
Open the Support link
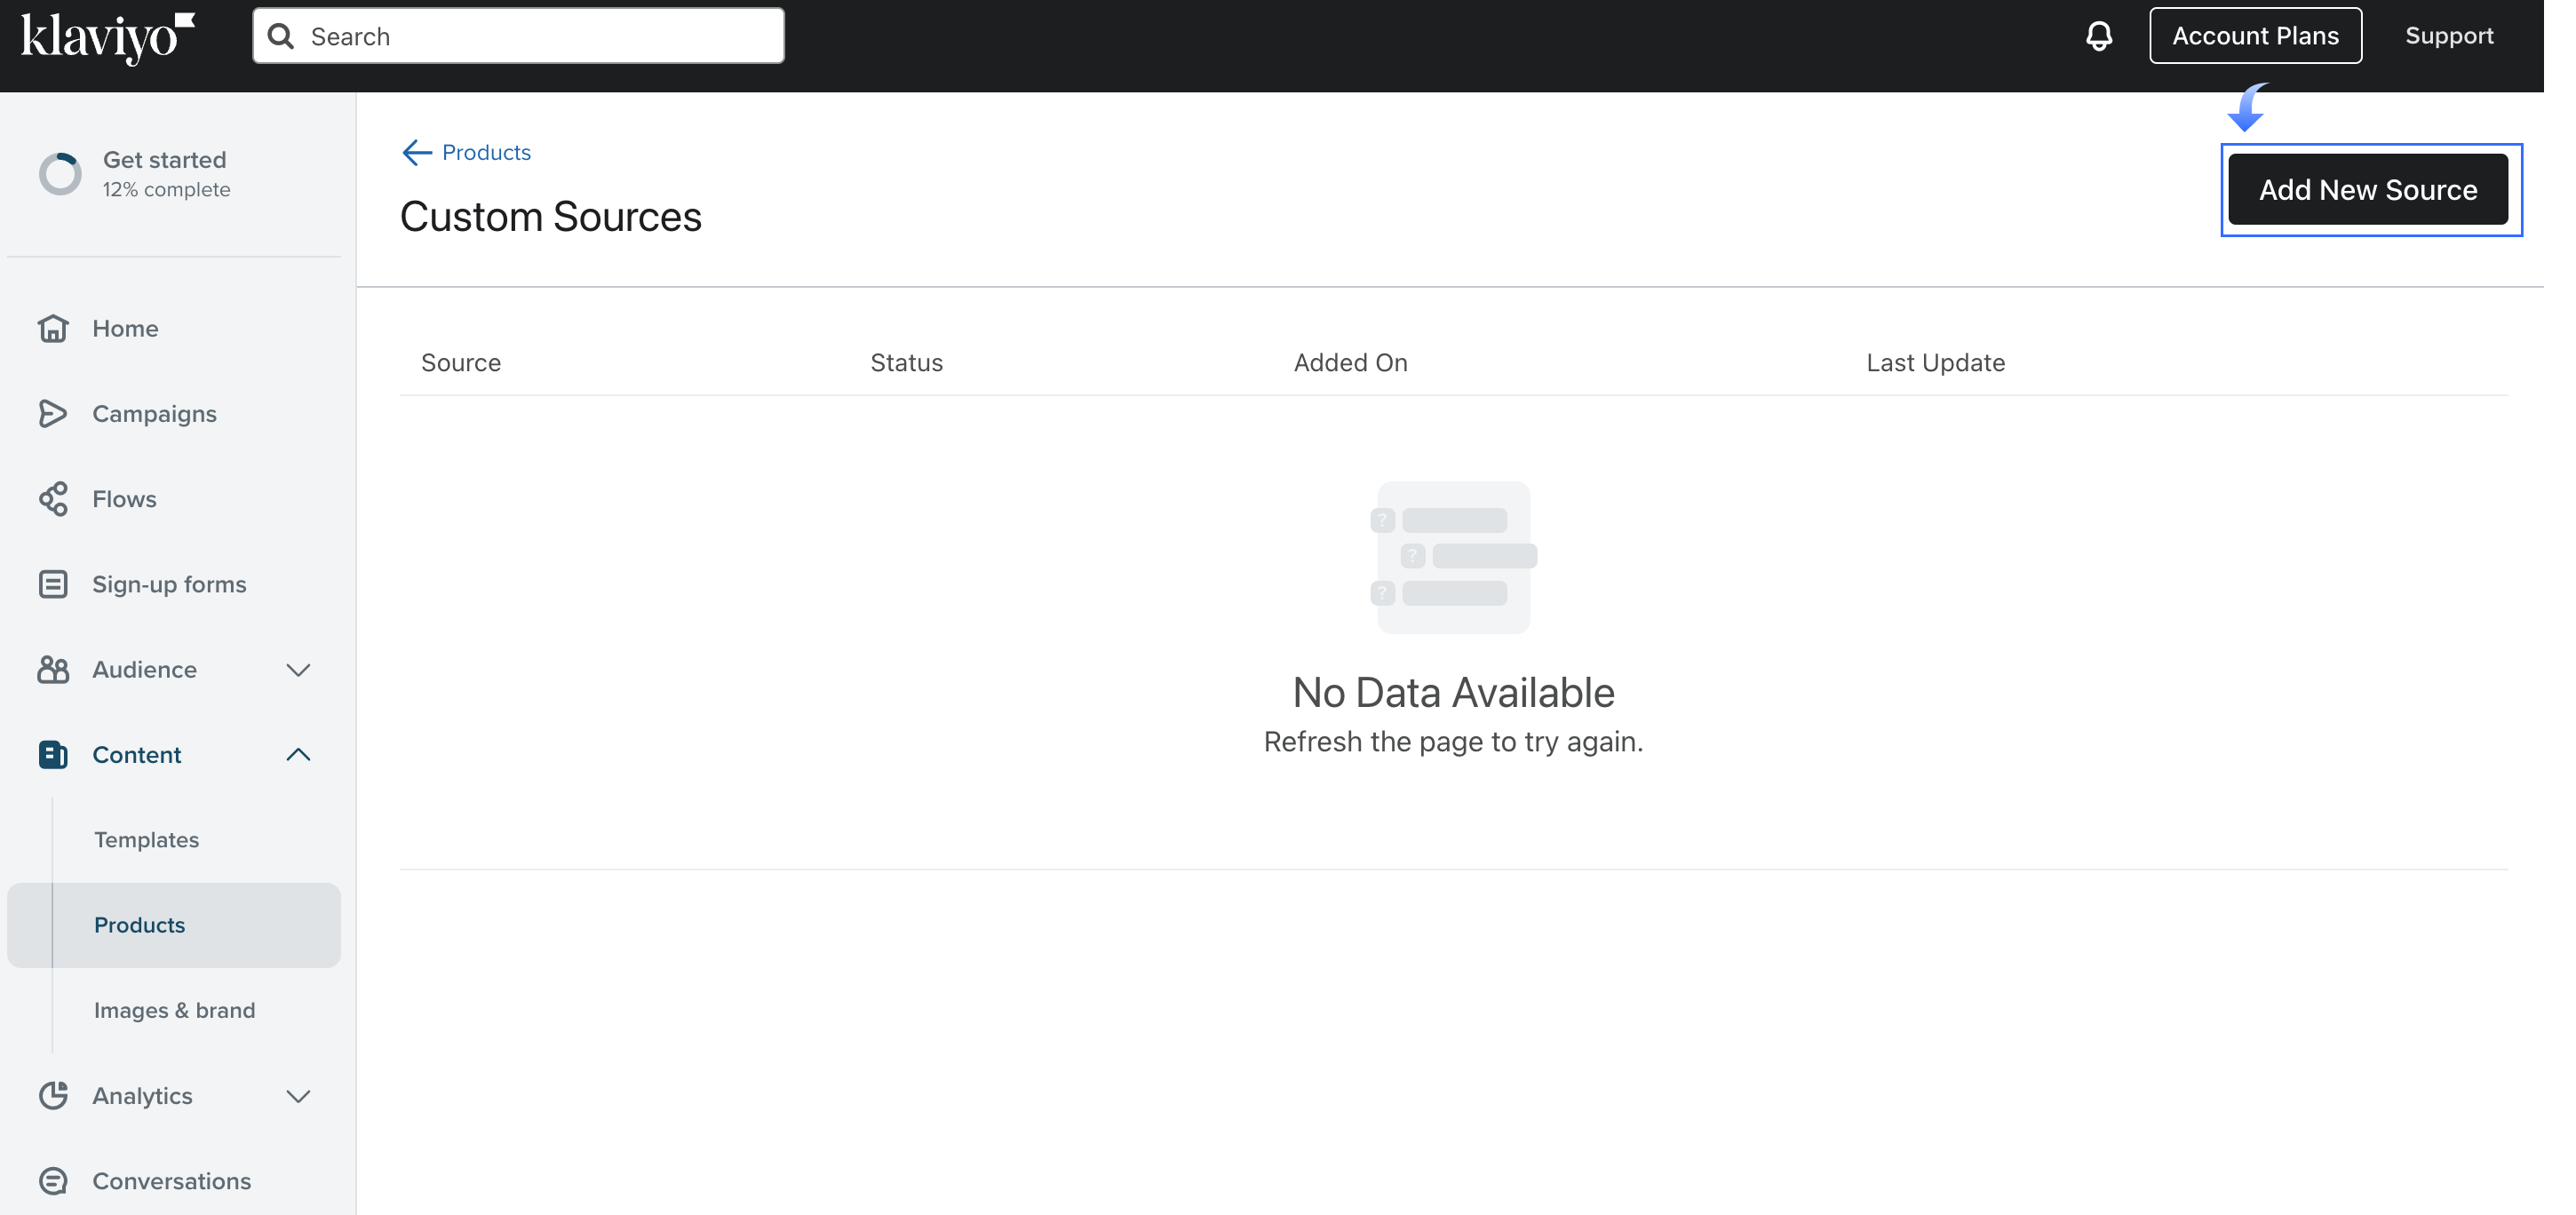tap(2448, 36)
